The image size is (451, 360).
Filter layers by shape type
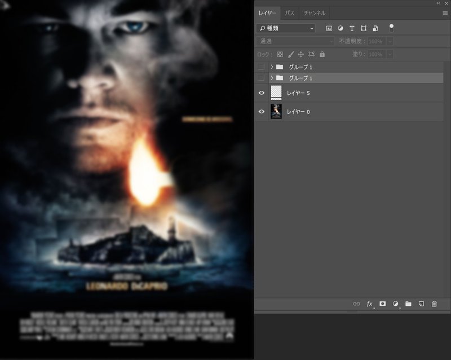[x=364, y=28]
